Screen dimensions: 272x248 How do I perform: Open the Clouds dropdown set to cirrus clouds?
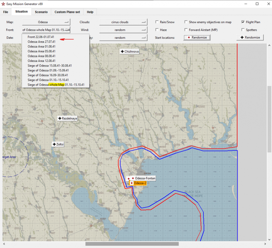tap(123, 22)
